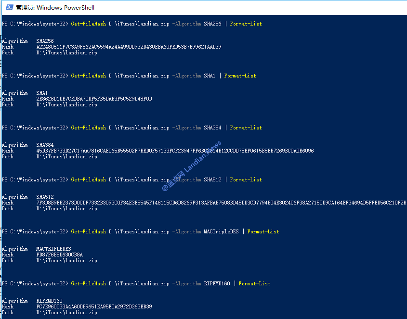Click the first Get-FileHash command
407x319 pixels.
coord(88,23)
